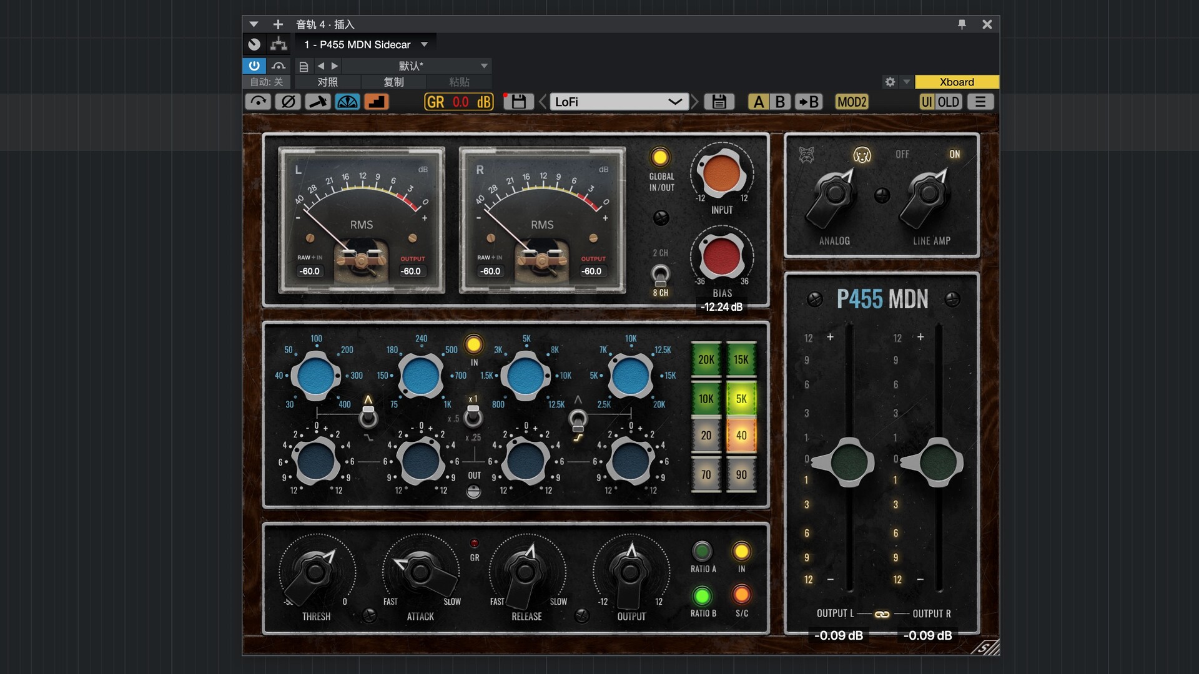Expand the small arrow next to gear
Viewport: 1199px width, 674px height.
coord(906,82)
